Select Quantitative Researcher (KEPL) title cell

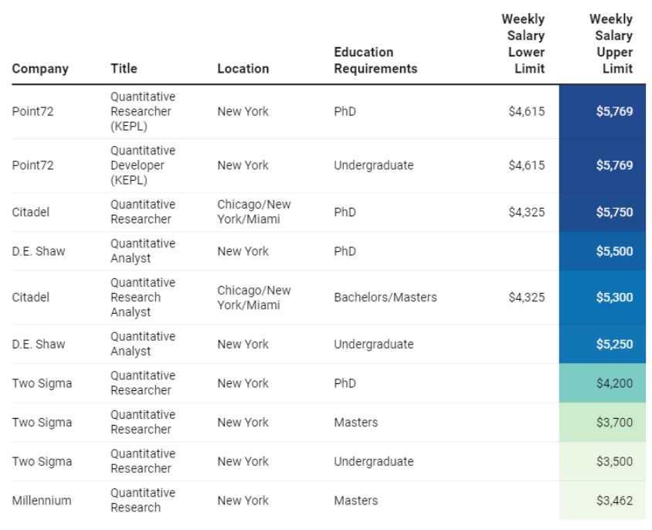pos(143,111)
